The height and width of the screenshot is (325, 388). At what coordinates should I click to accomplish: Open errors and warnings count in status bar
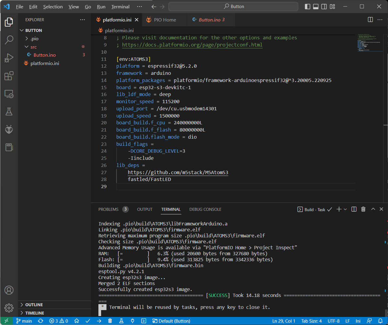[x=59, y=321]
